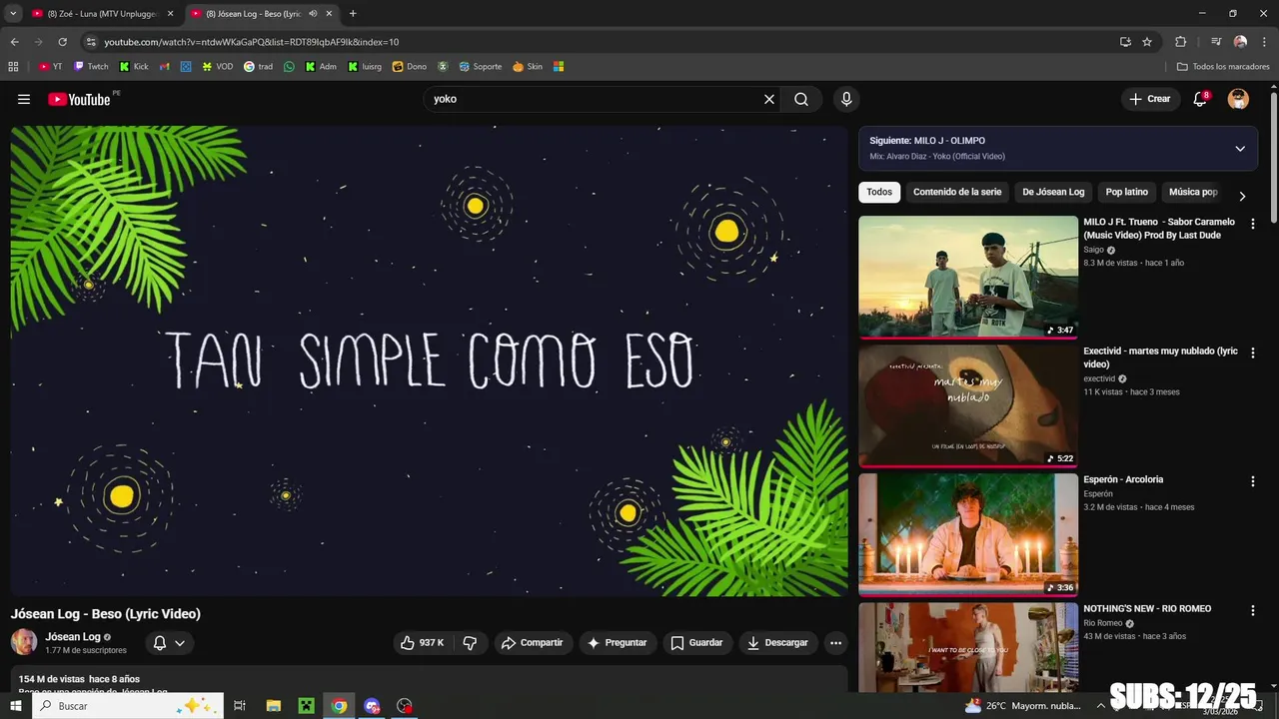Image resolution: width=1279 pixels, height=719 pixels.
Task: Open options menu for Exectivid martes muy nublado
Action: pyautogui.click(x=1253, y=353)
